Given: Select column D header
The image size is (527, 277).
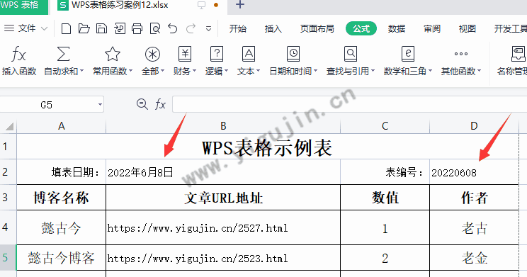Looking at the screenshot, I should point(474,126).
